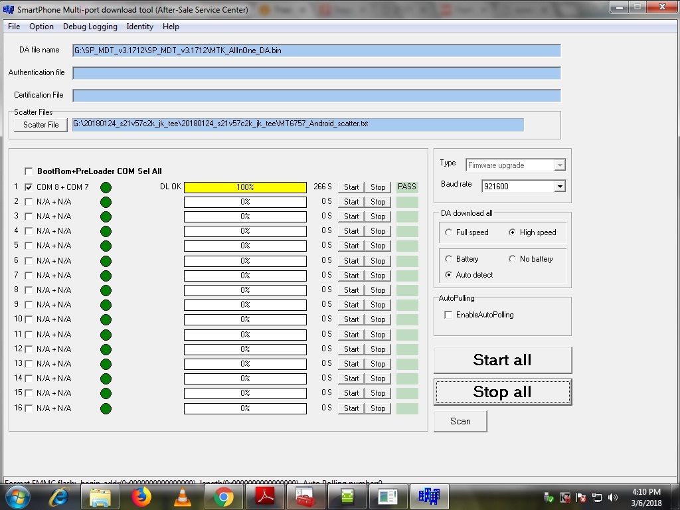Click the taskbar clock showing 4:10 PM
The image size is (680, 510).
646,497
